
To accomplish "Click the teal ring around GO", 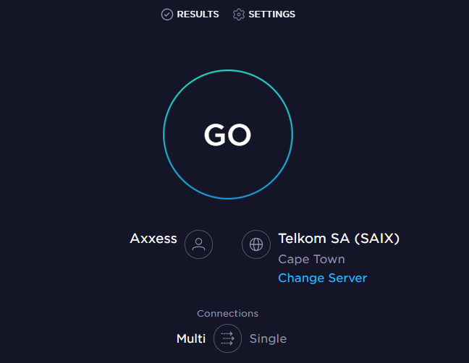I will pyautogui.click(x=228, y=71).
